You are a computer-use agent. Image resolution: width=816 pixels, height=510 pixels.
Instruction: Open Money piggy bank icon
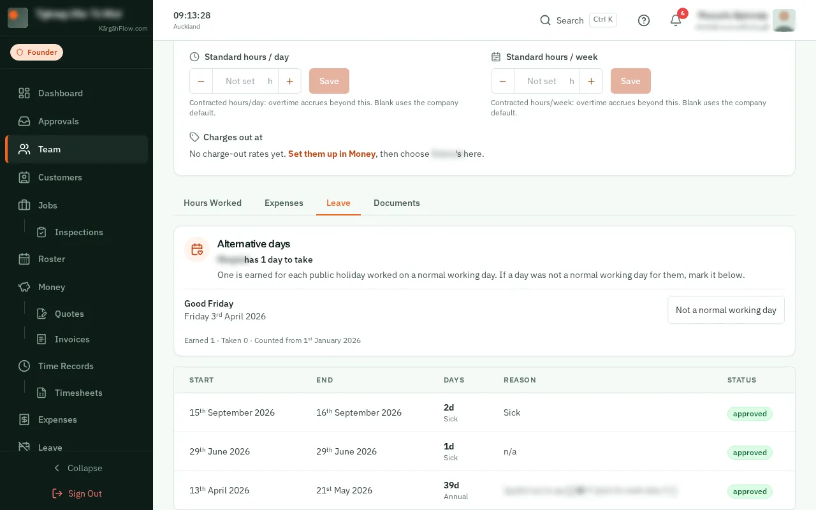24,287
